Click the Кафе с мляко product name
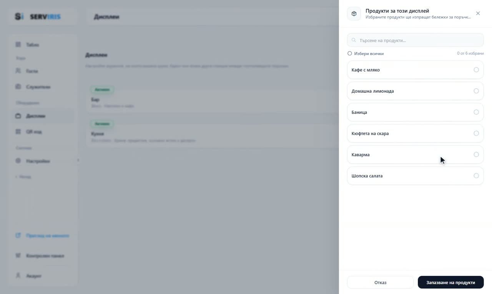 pos(366,70)
